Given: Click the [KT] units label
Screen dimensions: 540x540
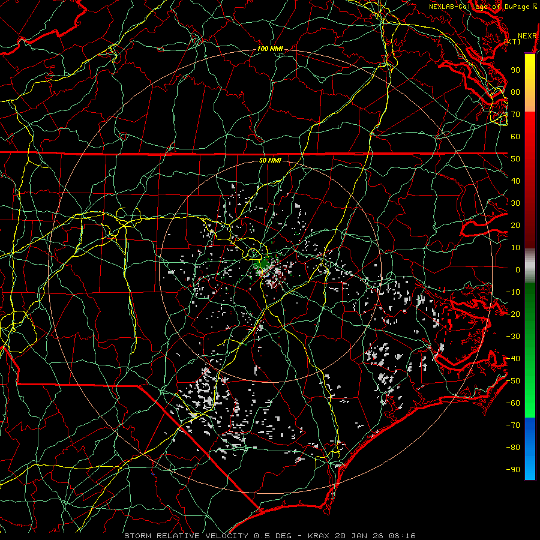Looking at the screenshot, I should pyautogui.click(x=512, y=41).
